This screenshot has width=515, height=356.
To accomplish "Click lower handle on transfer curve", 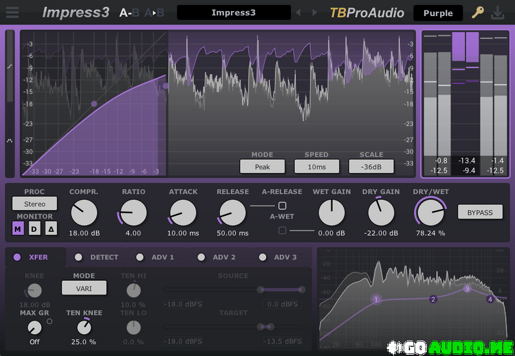I will (94, 104).
